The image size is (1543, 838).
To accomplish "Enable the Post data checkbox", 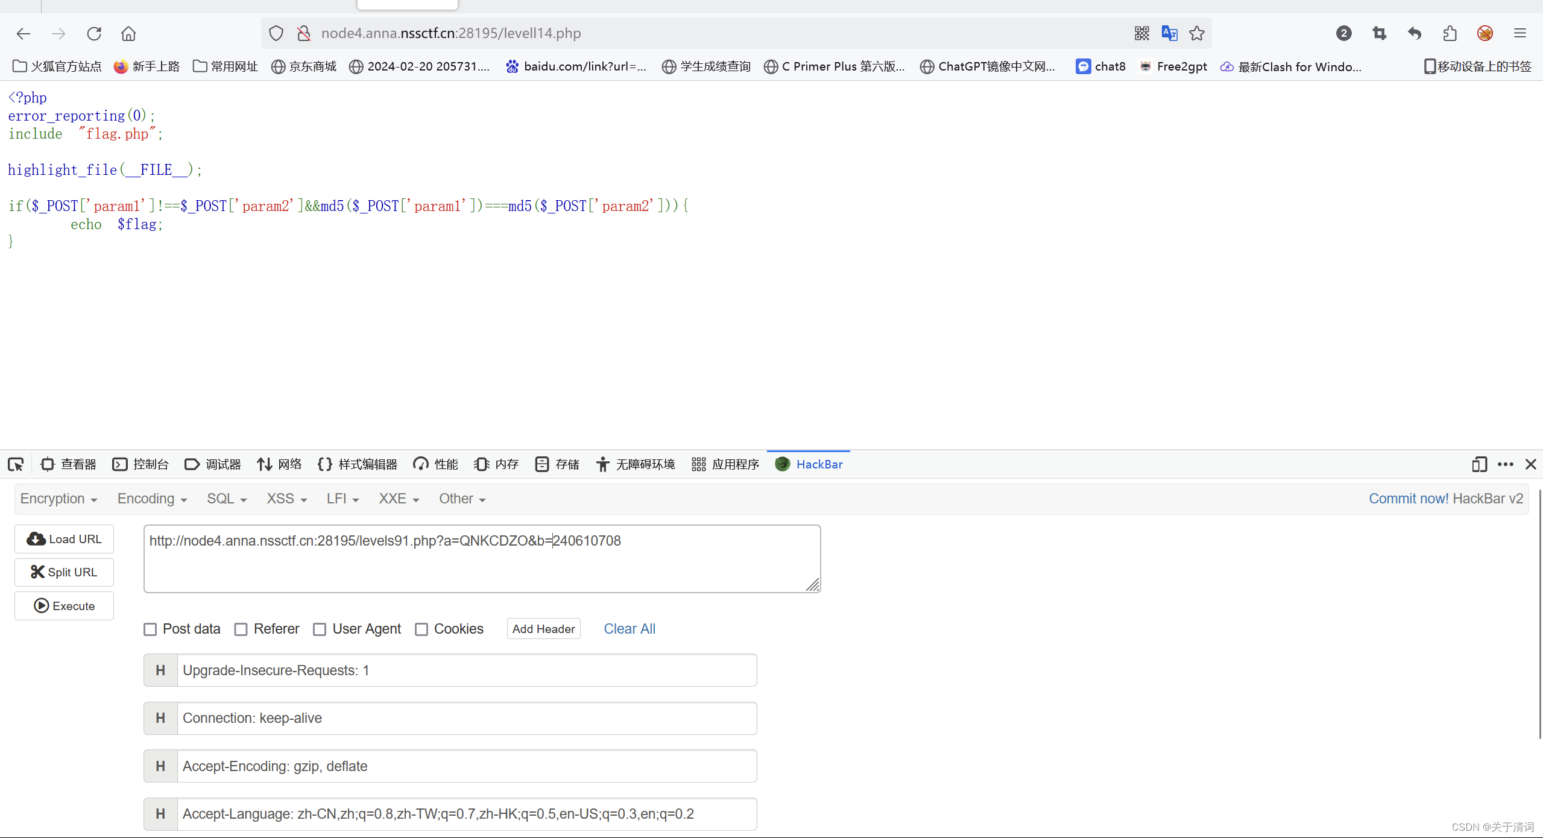I will pyautogui.click(x=150, y=629).
